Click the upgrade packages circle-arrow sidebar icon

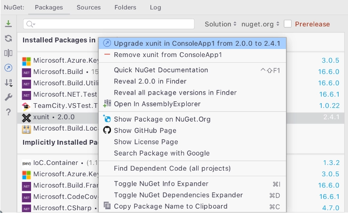pos(8,68)
